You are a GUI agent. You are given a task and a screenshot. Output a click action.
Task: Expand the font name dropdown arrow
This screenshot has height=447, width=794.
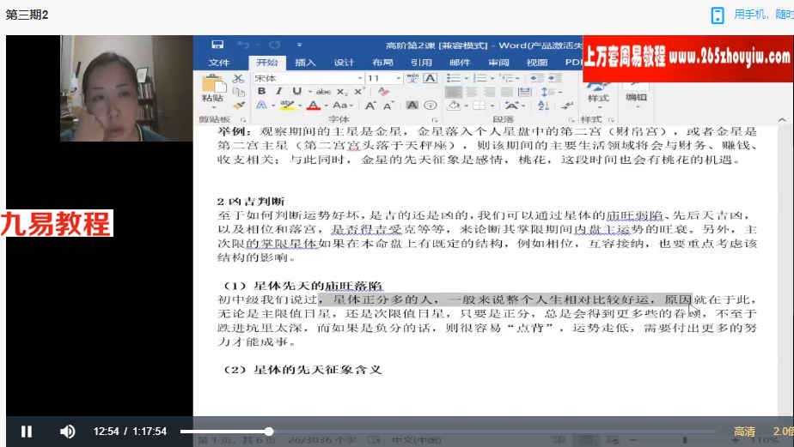coord(360,78)
